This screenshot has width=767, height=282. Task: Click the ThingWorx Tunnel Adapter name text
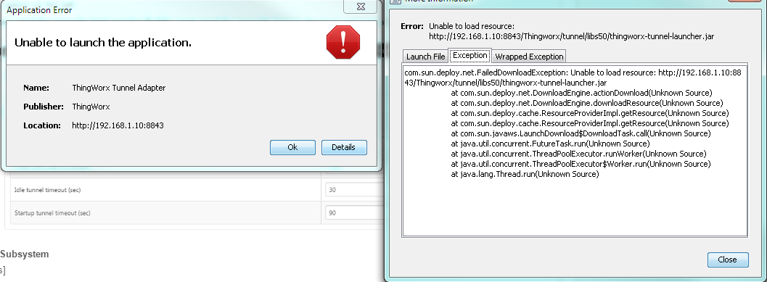click(118, 88)
